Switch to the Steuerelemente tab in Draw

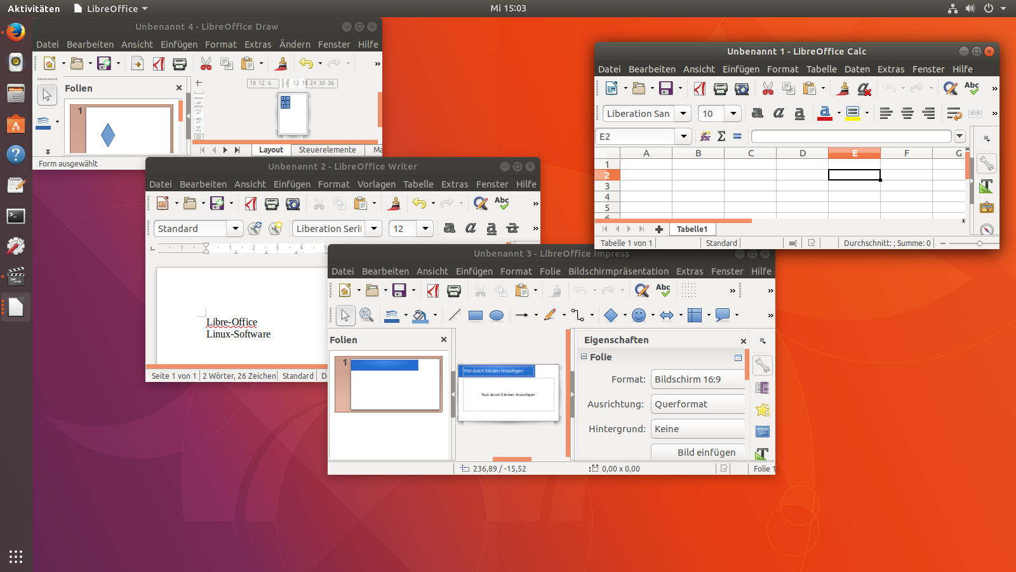pyautogui.click(x=327, y=150)
